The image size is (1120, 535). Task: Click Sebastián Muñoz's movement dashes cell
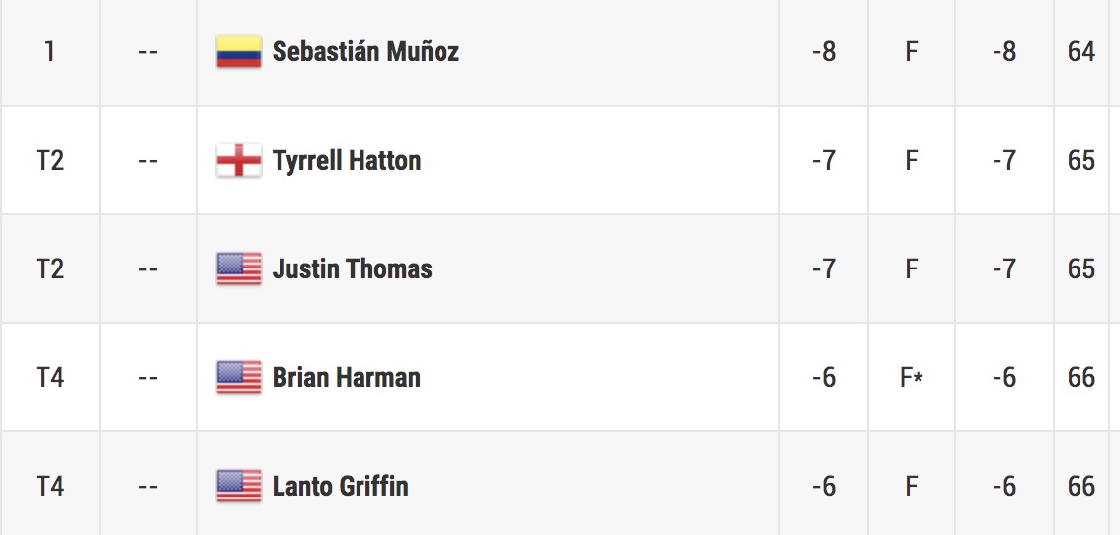click(x=148, y=51)
